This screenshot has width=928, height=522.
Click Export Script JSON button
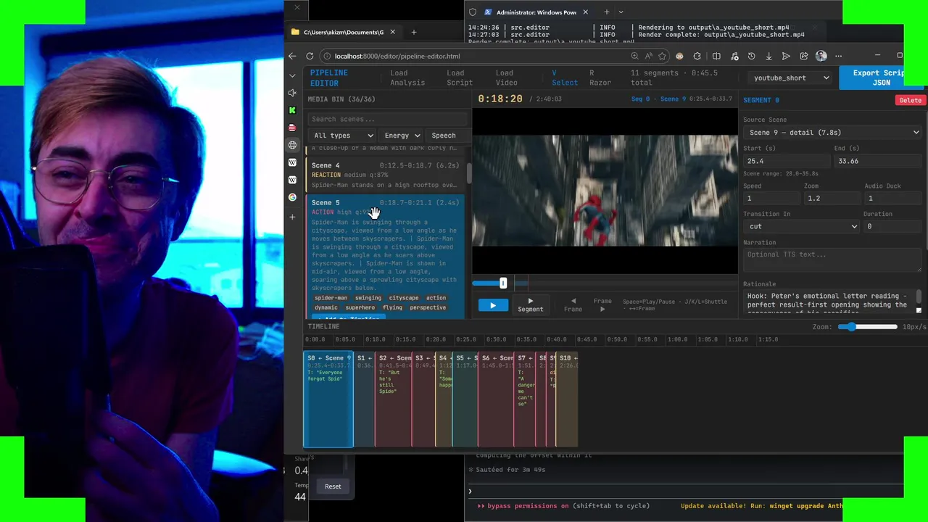(883, 78)
